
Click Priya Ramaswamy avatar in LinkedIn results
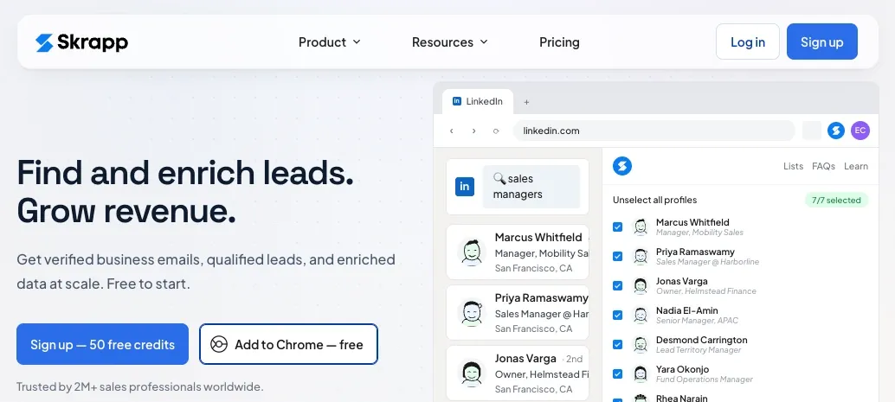tap(472, 312)
